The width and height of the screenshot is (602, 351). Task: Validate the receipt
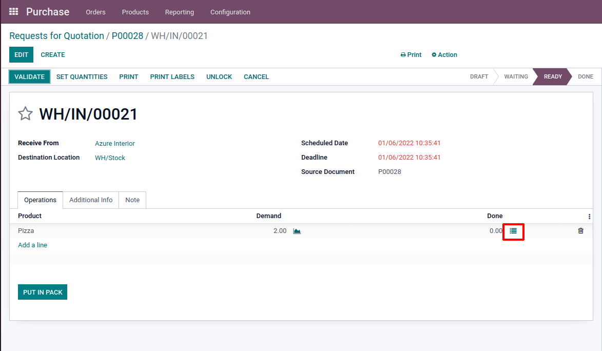[30, 77]
